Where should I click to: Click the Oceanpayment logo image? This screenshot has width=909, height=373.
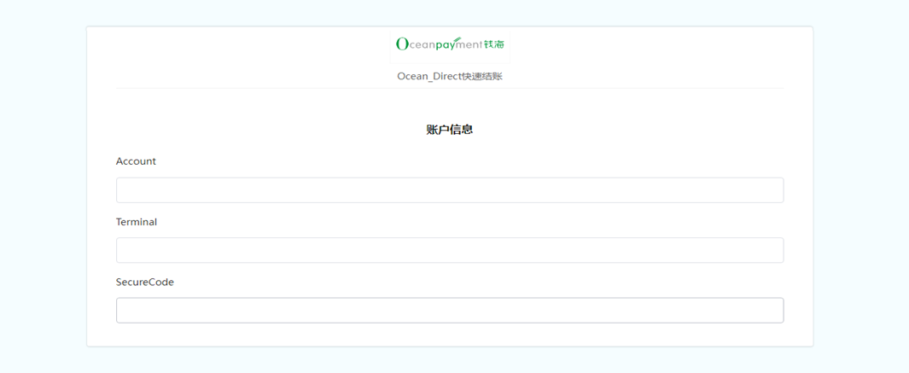[450, 44]
